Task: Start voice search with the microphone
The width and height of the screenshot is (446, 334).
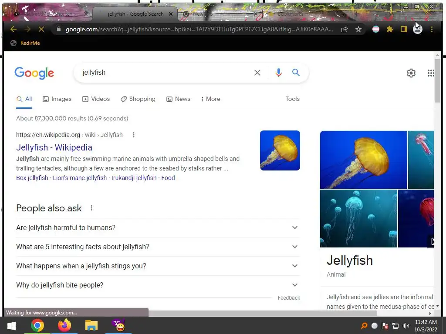Action: coord(278,73)
